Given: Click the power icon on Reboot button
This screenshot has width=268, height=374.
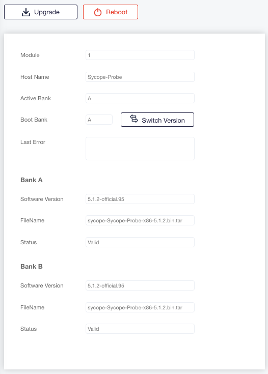Looking at the screenshot, I should (98, 12).
